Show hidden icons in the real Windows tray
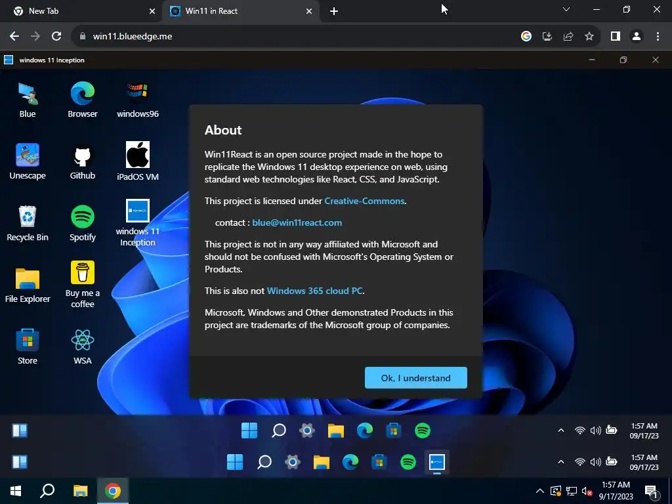The width and height of the screenshot is (672, 504). 540,491
